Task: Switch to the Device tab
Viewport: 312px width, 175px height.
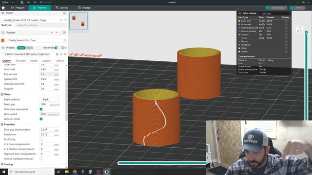Action: point(62,8)
